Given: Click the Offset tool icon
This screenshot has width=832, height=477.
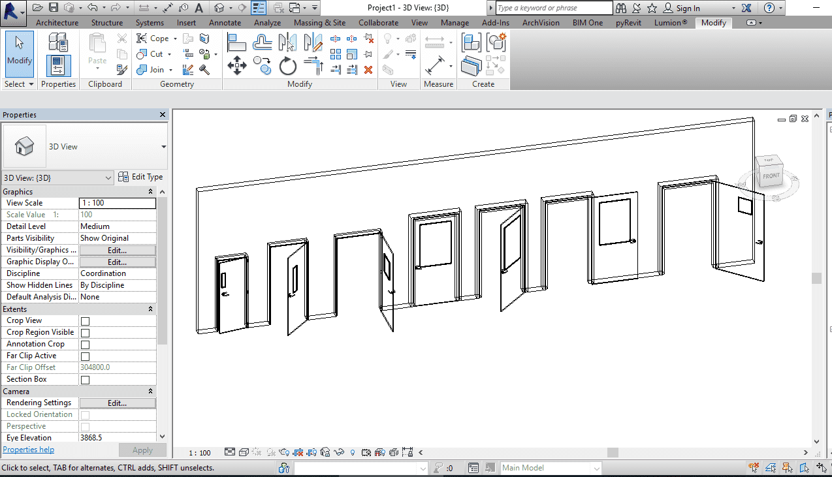Looking at the screenshot, I should coord(263,42).
